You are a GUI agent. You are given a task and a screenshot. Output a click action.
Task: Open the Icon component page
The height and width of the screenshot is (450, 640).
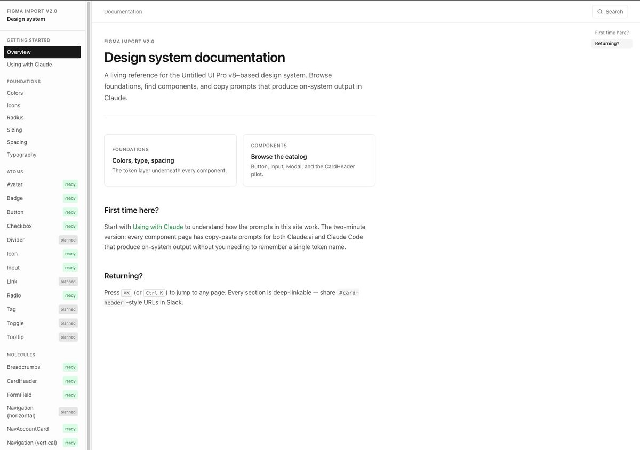(42, 254)
